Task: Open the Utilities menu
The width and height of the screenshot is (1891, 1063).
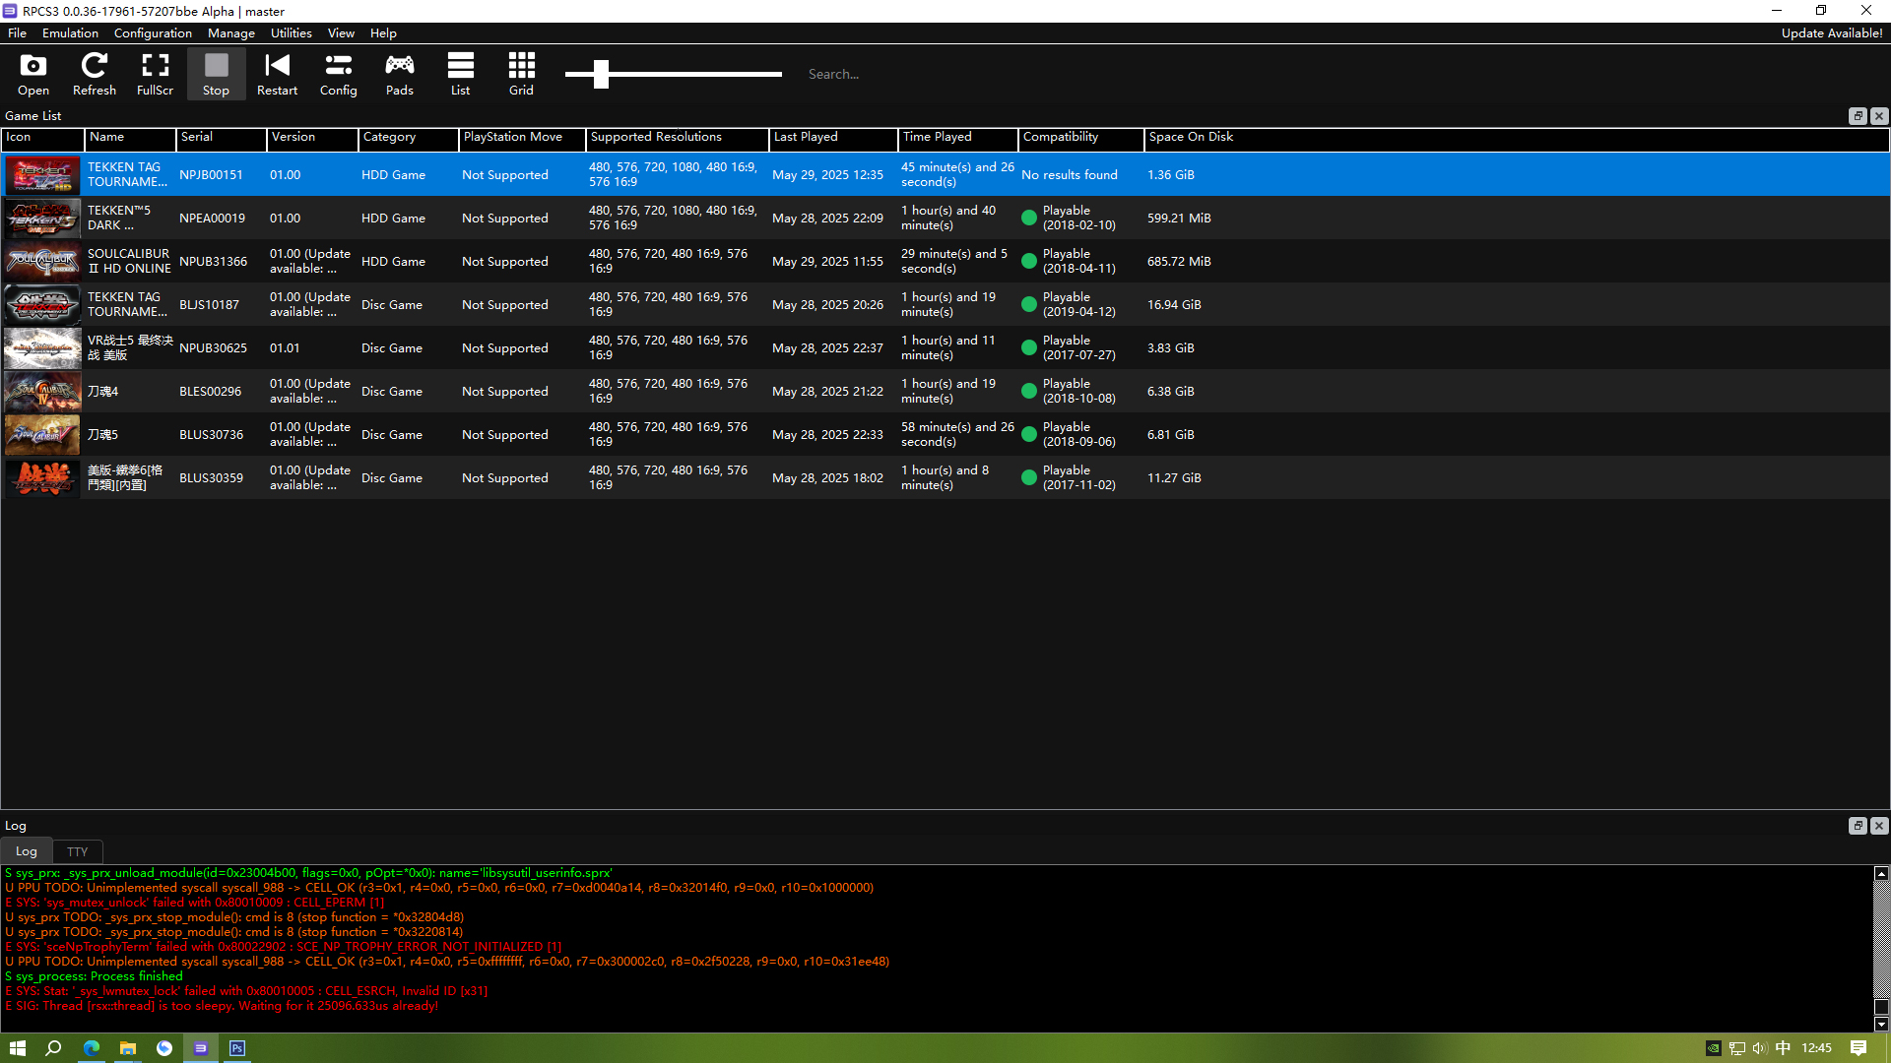Action: point(292,32)
